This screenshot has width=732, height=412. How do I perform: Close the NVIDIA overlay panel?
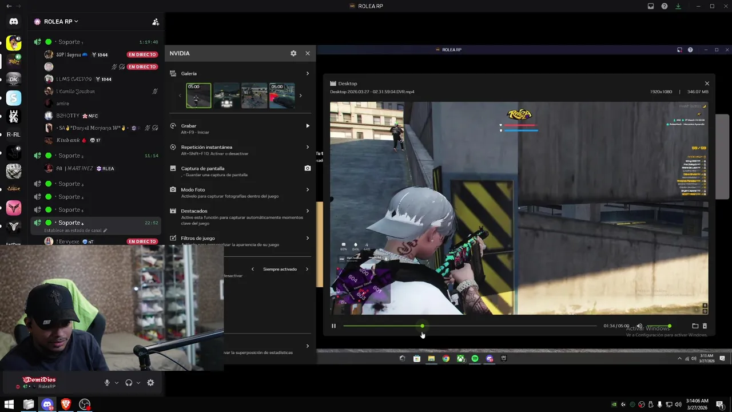[x=308, y=53]
